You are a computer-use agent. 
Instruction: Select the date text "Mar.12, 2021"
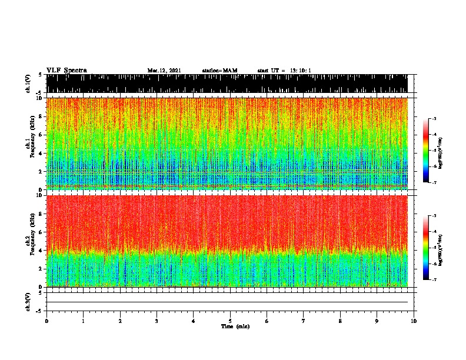[x=164, y=71]
